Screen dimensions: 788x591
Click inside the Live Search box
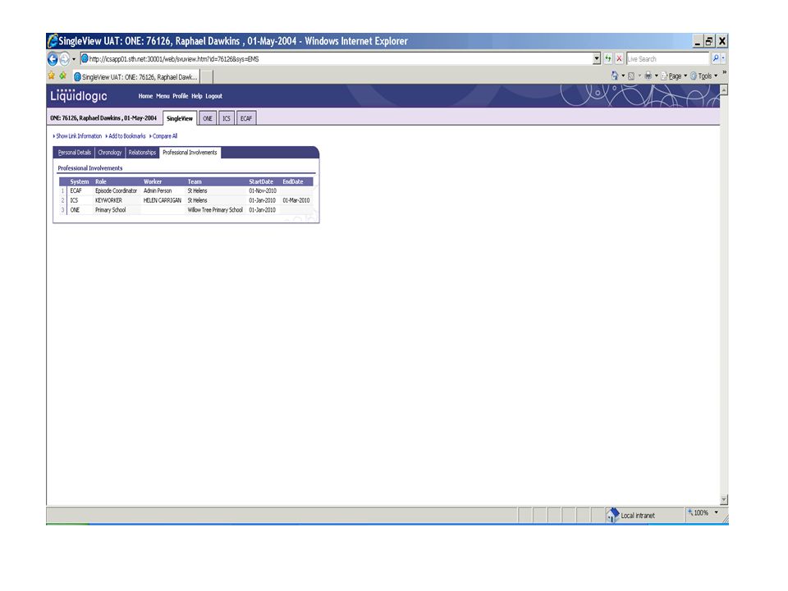tap(667, 59)
